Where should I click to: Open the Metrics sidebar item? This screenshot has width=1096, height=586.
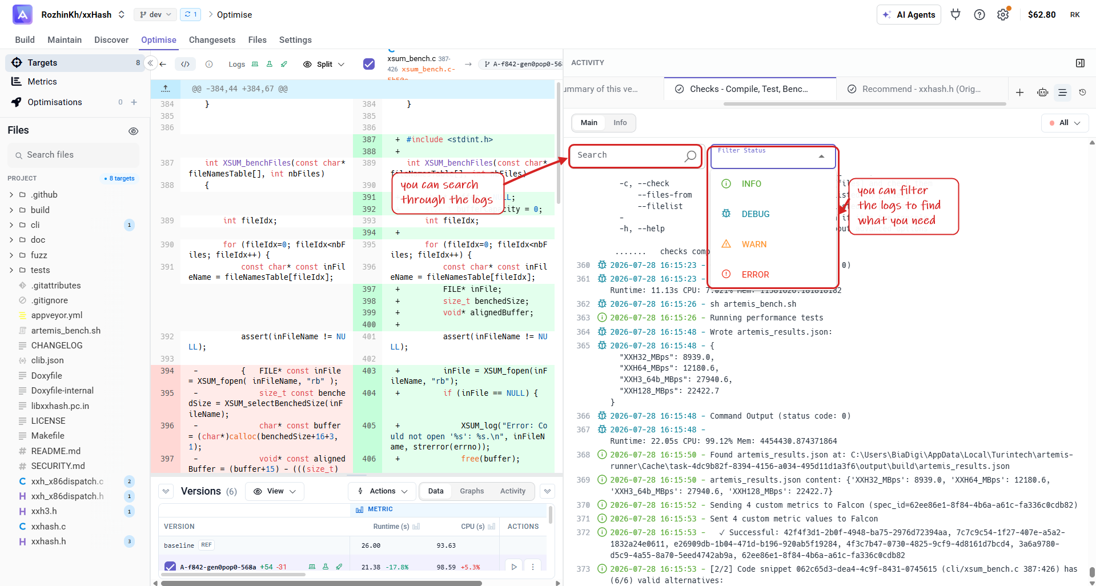tap(74, 82)
